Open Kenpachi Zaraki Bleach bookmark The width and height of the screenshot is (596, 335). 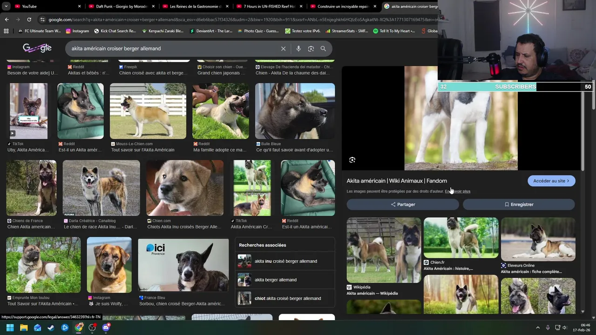[163, 31]
